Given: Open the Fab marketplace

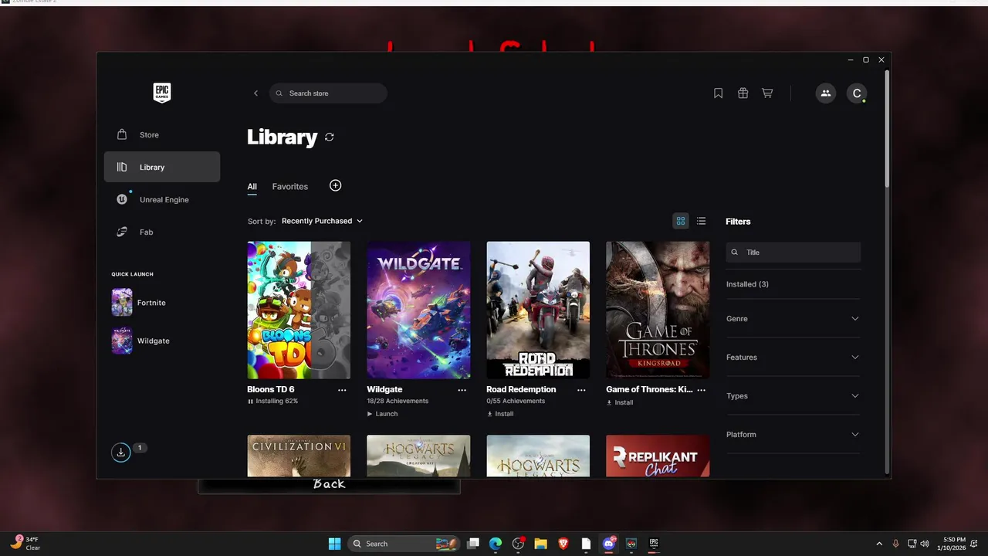Looking at the screenshot, I should (162, 232).
